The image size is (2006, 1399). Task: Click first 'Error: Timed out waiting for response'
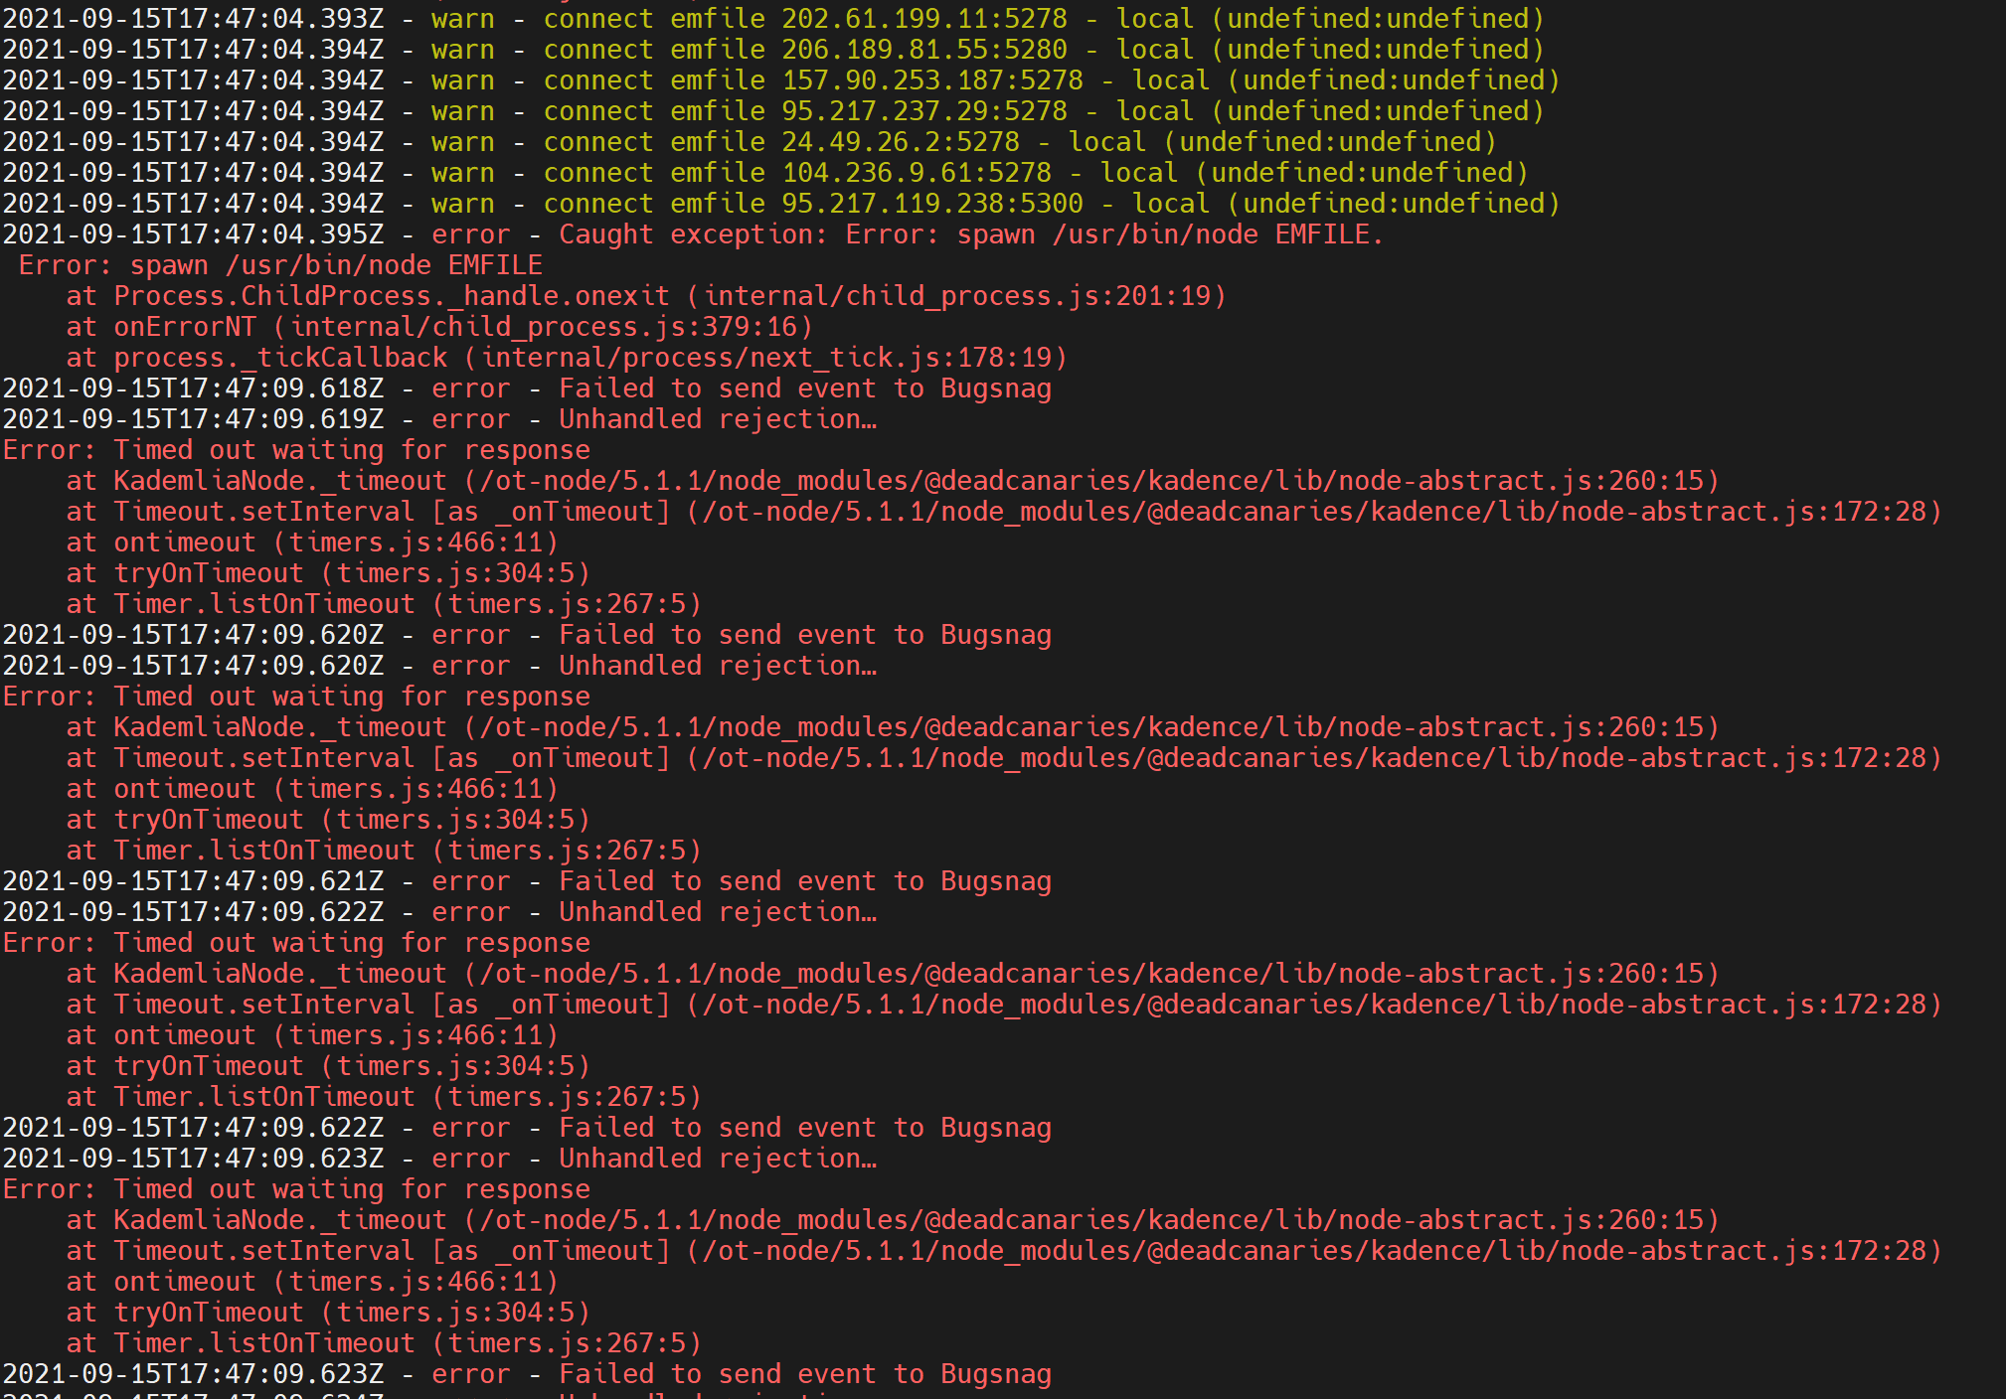pos(296,450)
